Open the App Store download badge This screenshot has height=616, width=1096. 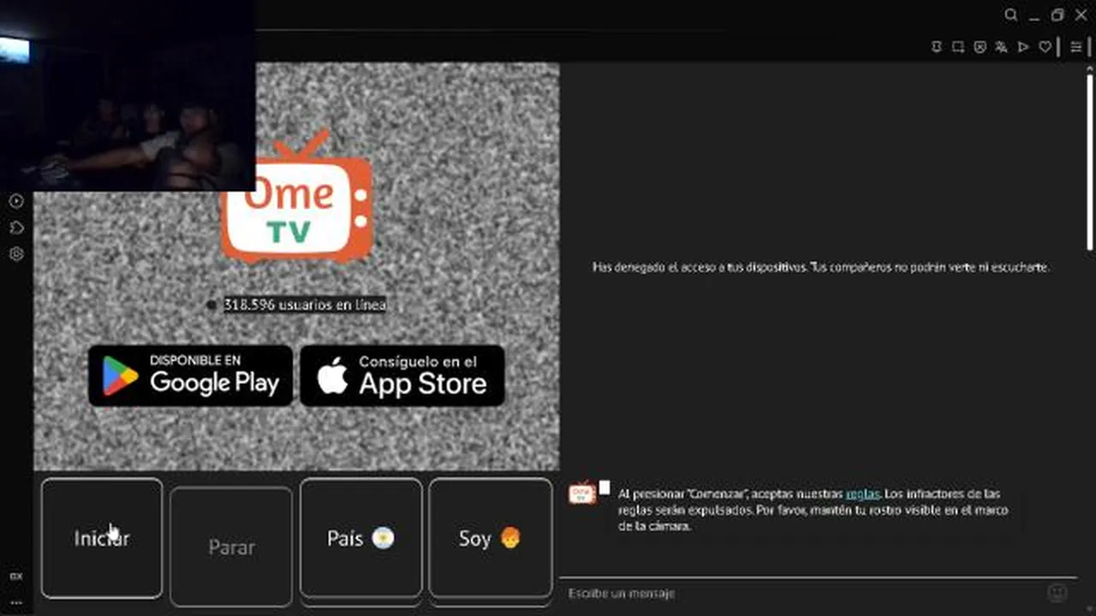click(x=402, y=376)
